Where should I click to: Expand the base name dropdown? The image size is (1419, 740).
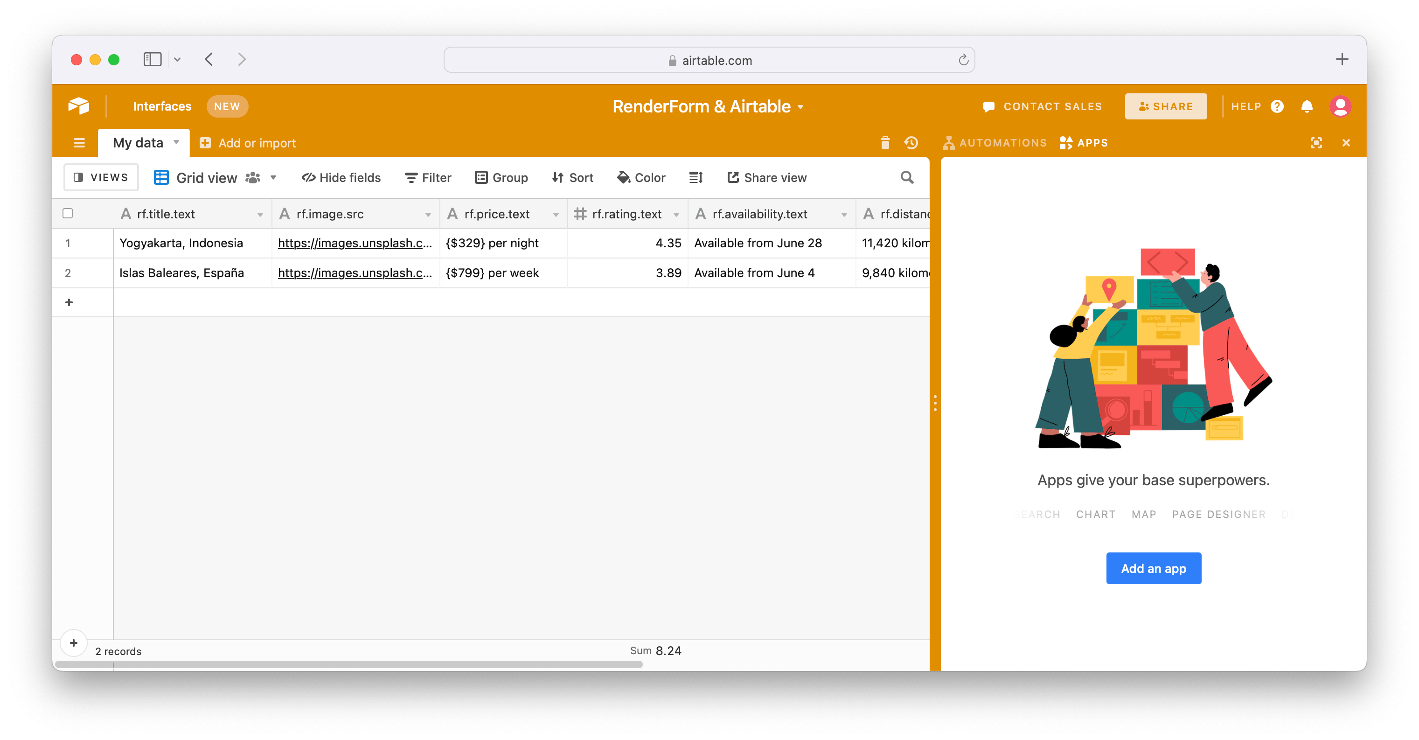[800, 107]
